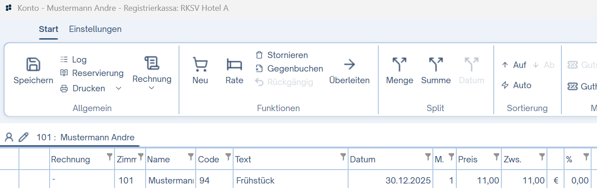Split by Summe icon
This screenshot has height=188, width=597.
(x=436, y=64)
